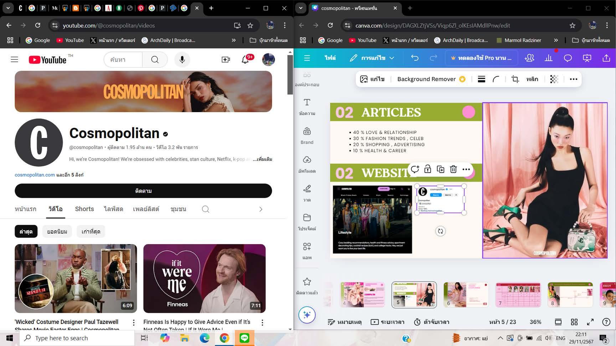This screenshot has height=346, width=616.
Task: Open Apps panel in Canva sidebar
Action: click(307, 251)
